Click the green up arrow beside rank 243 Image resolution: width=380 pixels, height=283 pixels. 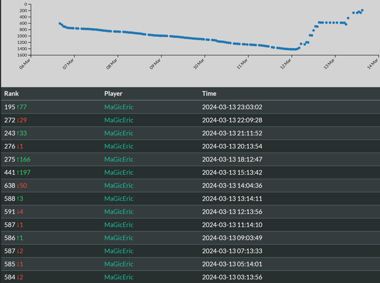(18, 133)
